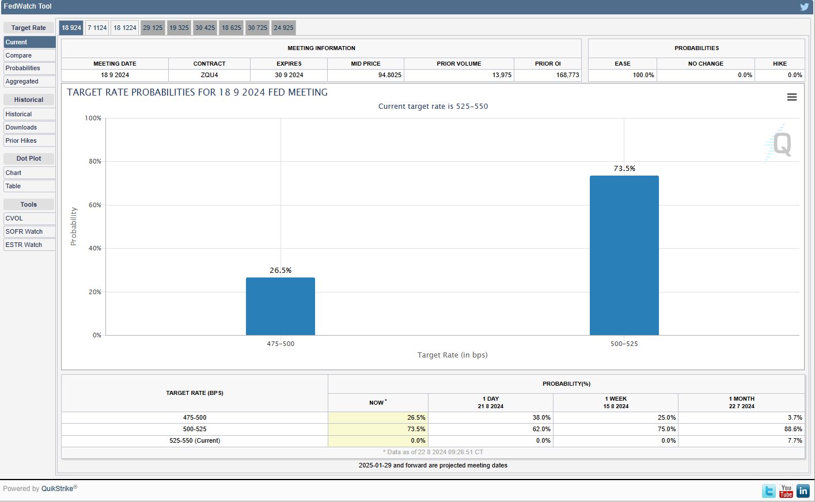The height and width of the screenshot is (502, 815).
Task: Open the YouTube icon in the footer
Action: point(786,491)
